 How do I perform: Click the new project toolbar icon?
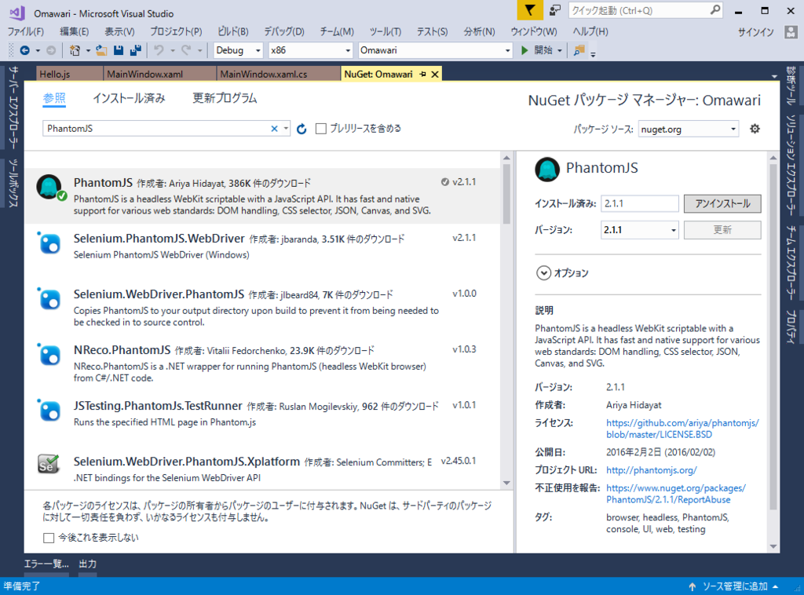(75, 50)
